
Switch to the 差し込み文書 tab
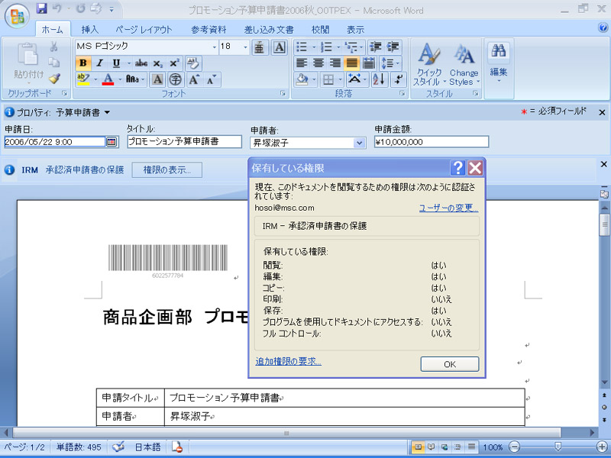click(269, 30)
